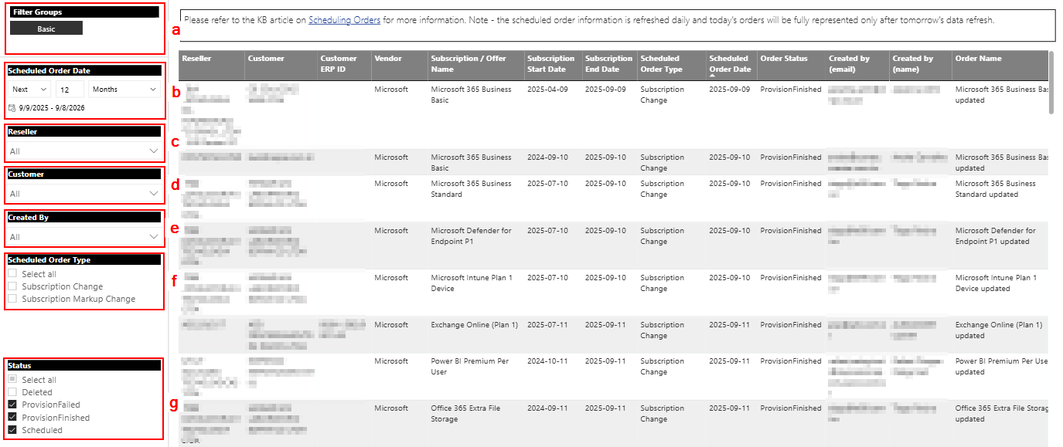1063x447 pixels.
Task: Click the Vendor column header
Action: tap(400, 66)
